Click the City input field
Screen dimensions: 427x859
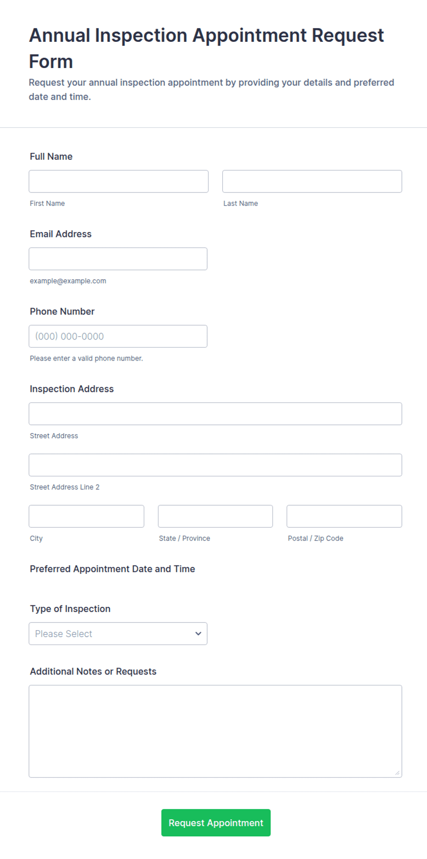point(86,516)
